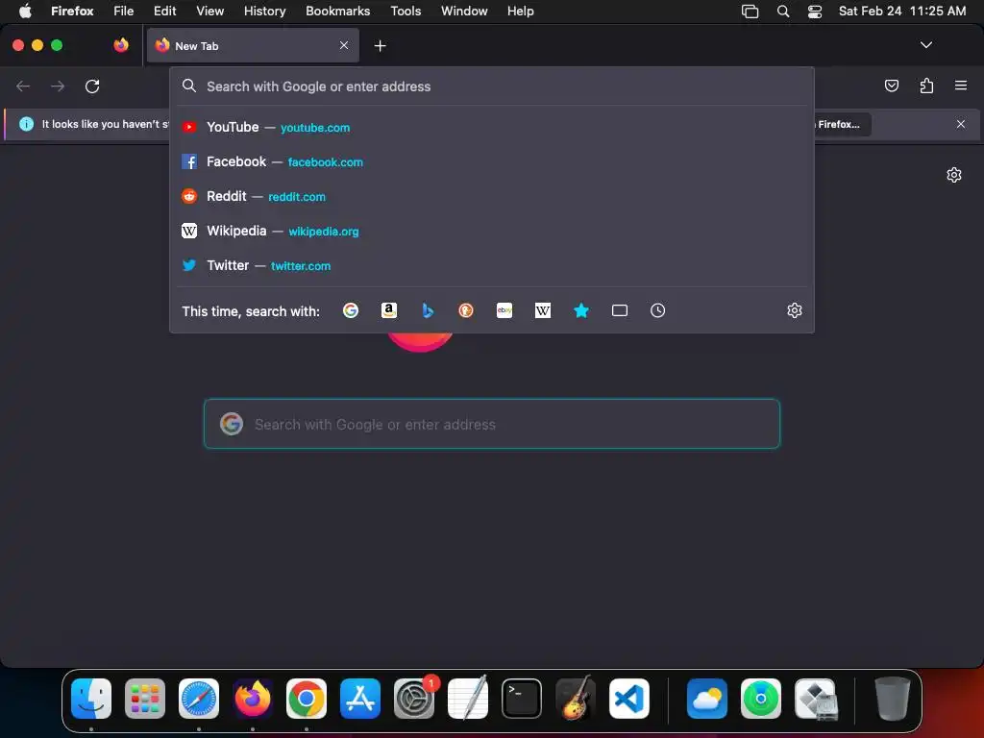Open Firefox View pinned icon
This screenshot has width=984, height=738.
click(121, 45)
